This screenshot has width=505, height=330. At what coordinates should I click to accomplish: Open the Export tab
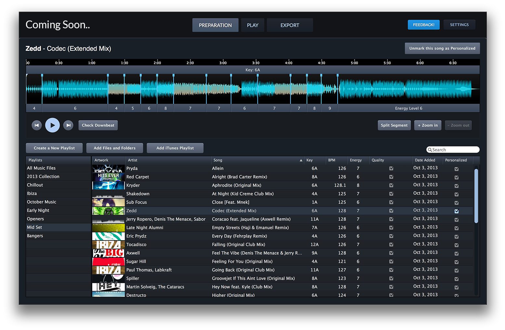coord(290,25)
